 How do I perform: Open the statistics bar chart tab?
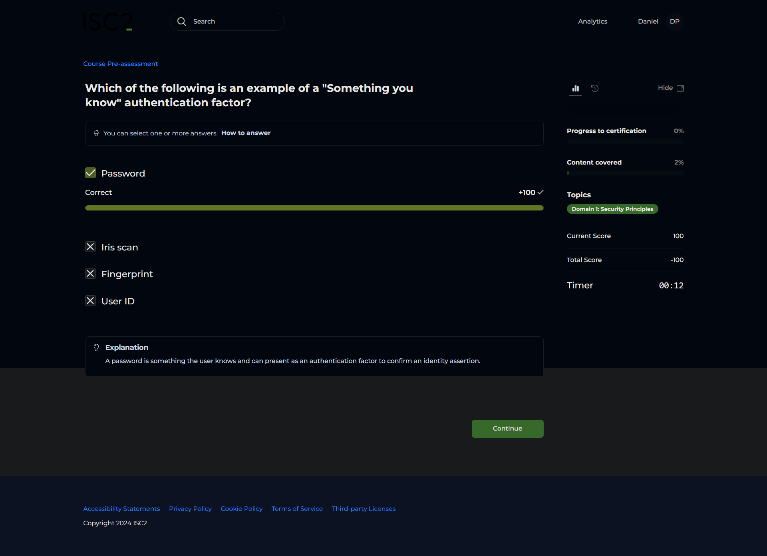[x=575, y=88]
